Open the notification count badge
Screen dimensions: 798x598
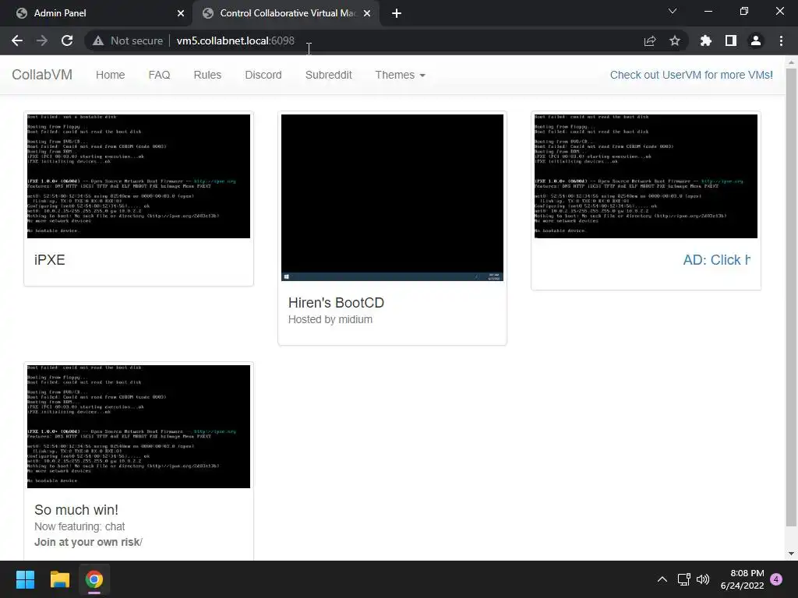[x=776, y=579]
